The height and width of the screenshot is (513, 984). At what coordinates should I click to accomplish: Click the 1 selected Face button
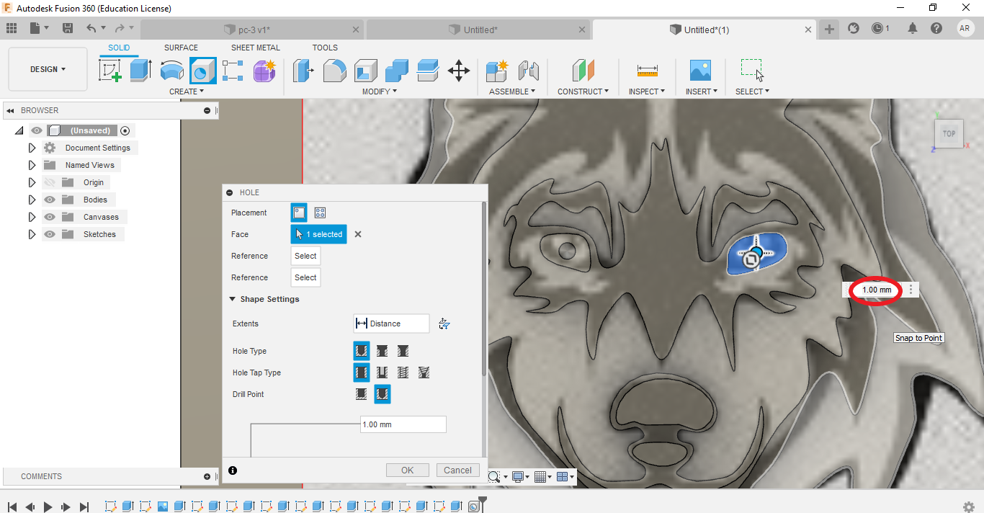click(318, 234)
